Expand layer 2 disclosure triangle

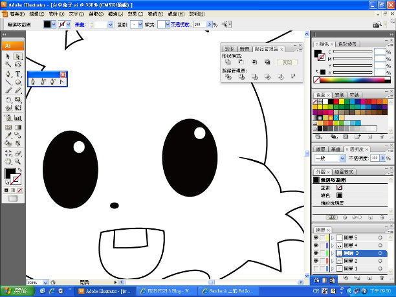click(x=333, y=261)
